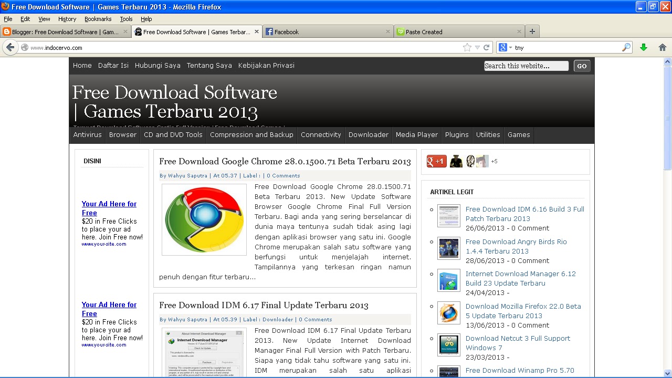Screen dimensions: 672x378
Task: Open the History menu
Action: (x=67, y=19)
